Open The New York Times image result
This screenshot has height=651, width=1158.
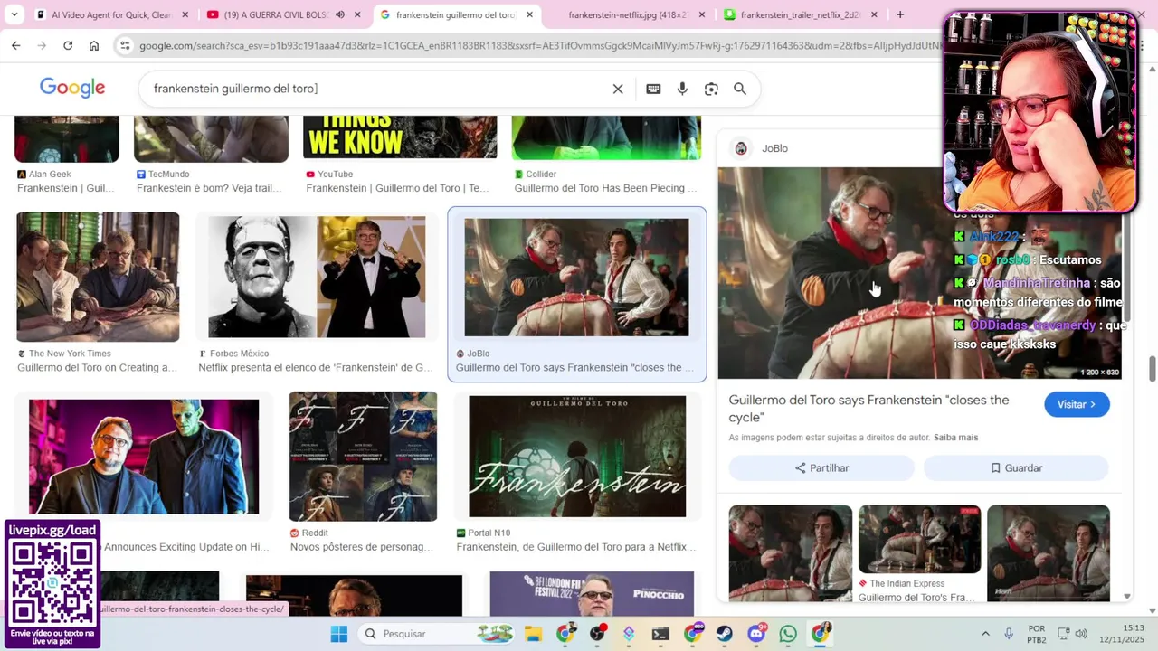pos(98,277)
